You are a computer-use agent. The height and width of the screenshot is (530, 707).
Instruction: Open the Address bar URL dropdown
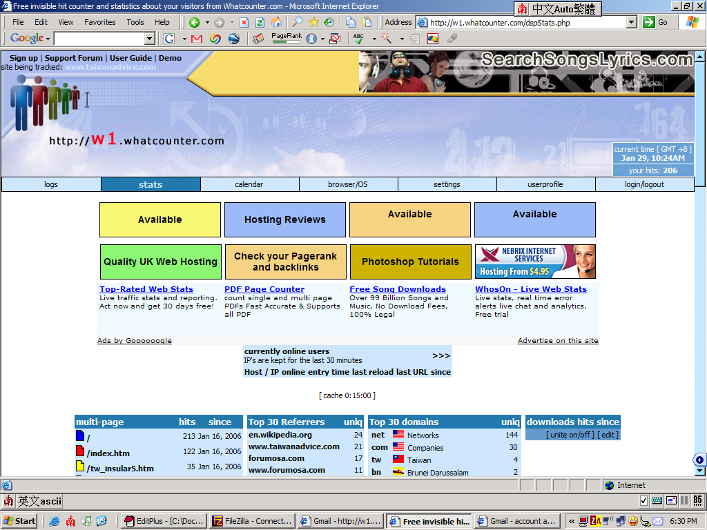631,22
